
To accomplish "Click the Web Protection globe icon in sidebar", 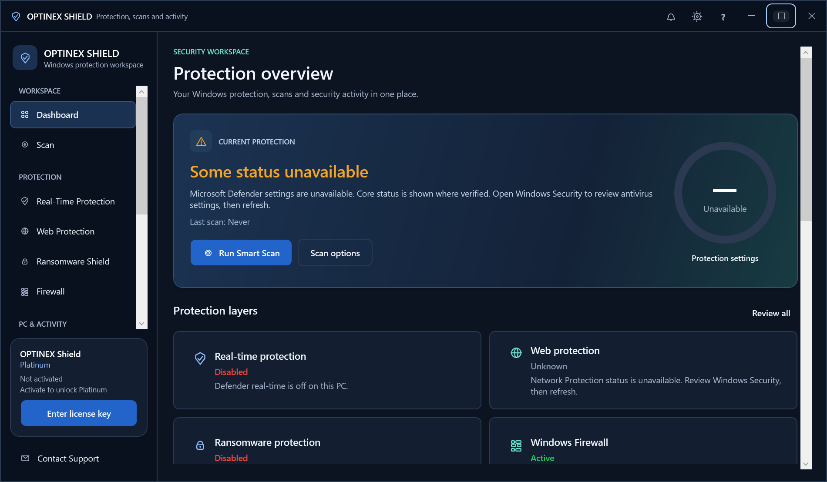I will (25, 231).
